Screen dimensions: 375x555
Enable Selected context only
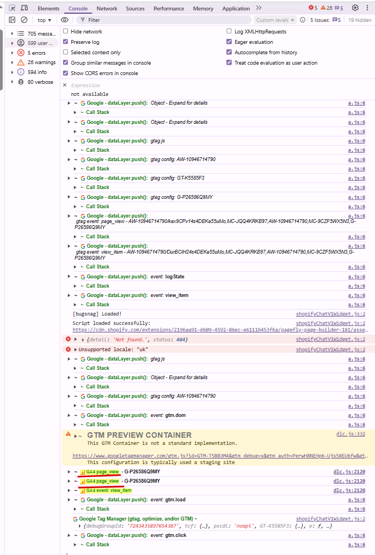pyautogui.click(x=65, y=52)
